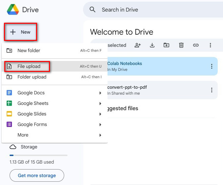Screen dimensions: 223x185
Task: Click the yellow Google Slides icon
Action: (x=9, y=114)
